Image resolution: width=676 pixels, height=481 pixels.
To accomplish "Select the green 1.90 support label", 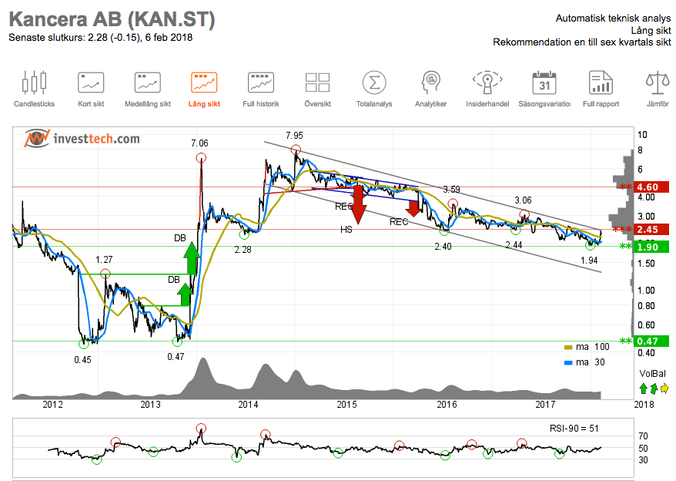I will point(651,247).
